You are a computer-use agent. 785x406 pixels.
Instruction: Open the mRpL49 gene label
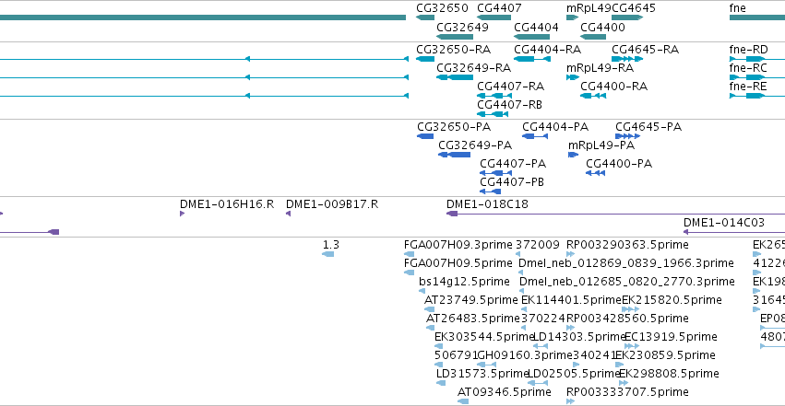click(x=589, y=8)
